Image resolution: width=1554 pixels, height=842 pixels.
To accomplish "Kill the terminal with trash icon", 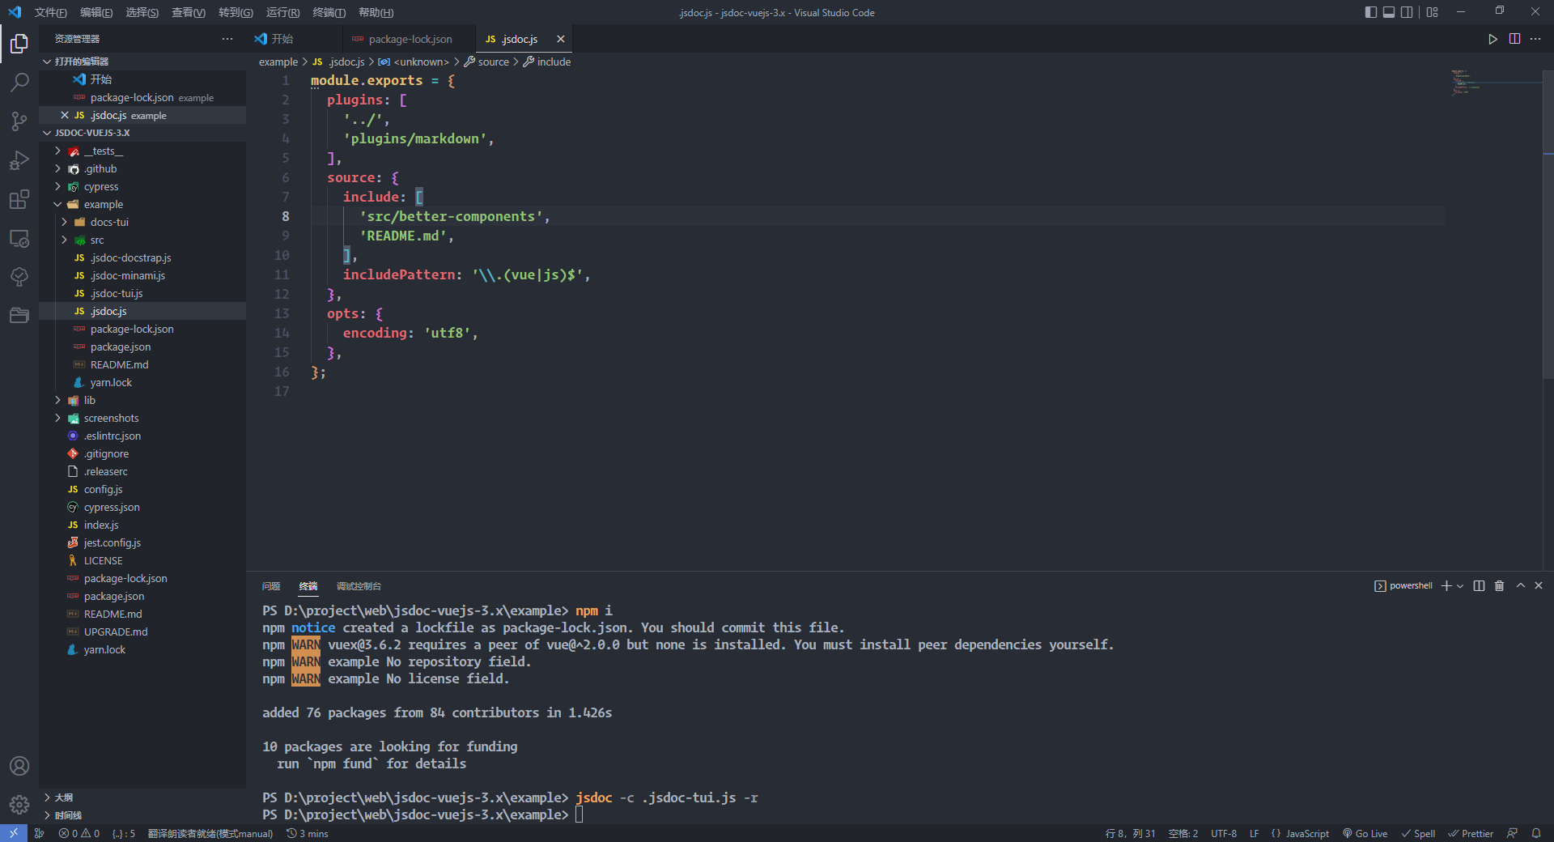I will 1499,585.
